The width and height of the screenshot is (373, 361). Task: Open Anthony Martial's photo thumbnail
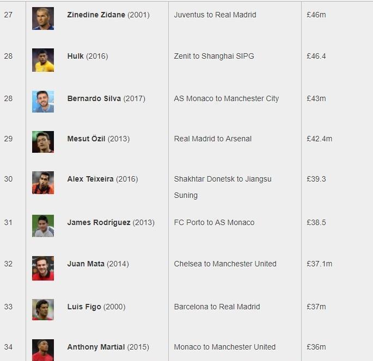pyautogui.click(x=43, y=350)
